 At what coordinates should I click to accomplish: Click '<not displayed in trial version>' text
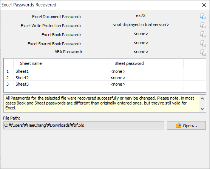tap(141, 25)
